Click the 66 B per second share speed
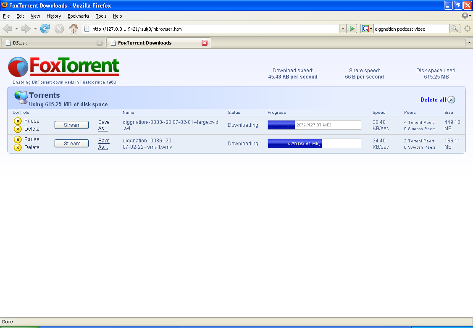 click(x=364, y=76)
